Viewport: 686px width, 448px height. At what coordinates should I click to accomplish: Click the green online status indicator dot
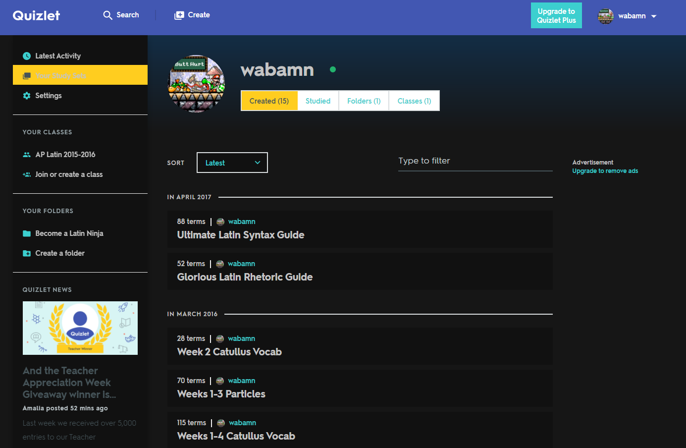[332, 70]
